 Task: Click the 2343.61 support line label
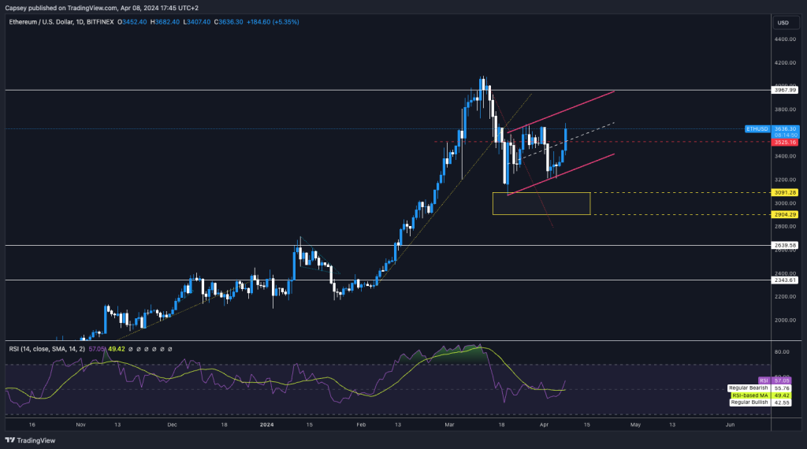(x=786, y=280)
